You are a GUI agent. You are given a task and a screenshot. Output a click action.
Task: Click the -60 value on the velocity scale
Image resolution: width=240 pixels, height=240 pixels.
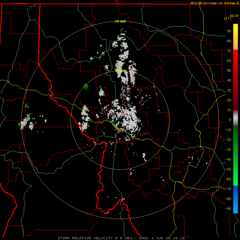tap(228, 179)
